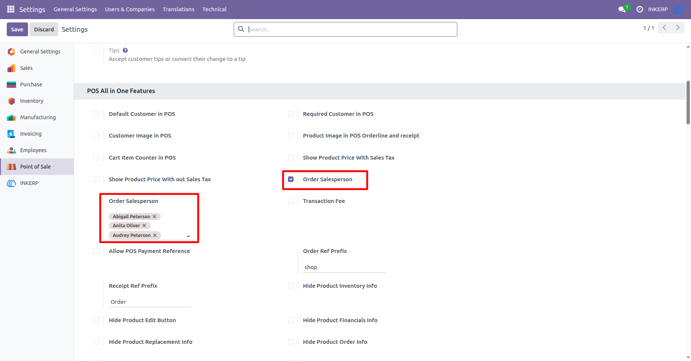Enable Default Customer in POS checkbox
691x361 pixels.
pyautogui.click(x=96, y=114)
